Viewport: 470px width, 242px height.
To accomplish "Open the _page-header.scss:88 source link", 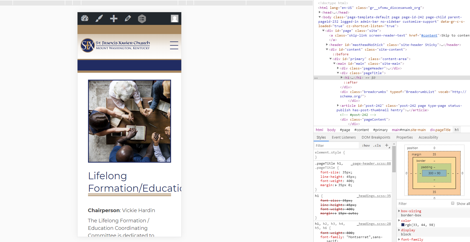I will 371,163.
